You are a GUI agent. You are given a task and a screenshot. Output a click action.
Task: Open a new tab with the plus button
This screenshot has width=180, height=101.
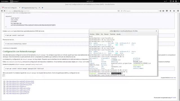[x=42, y=8]
